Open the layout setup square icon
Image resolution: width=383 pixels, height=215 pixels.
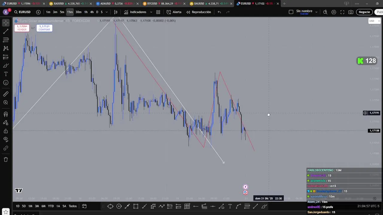tap(291, 12)
